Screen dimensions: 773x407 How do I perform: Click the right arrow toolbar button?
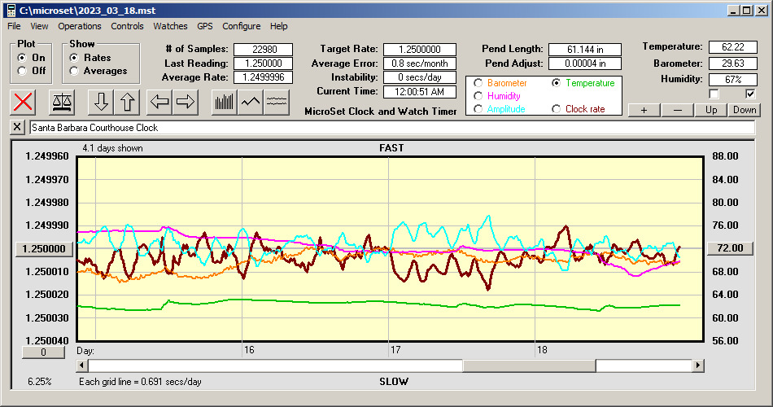click(x=186, y=102)
